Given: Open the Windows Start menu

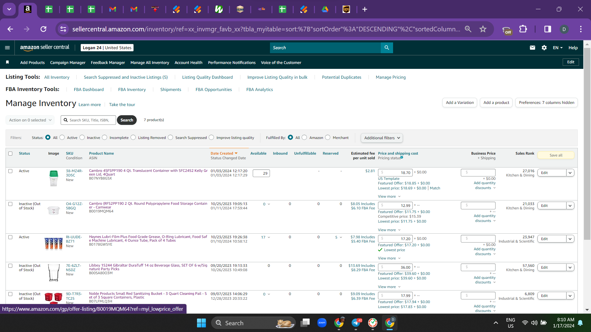Looking at the screenshot, I should tap(201, 323).
